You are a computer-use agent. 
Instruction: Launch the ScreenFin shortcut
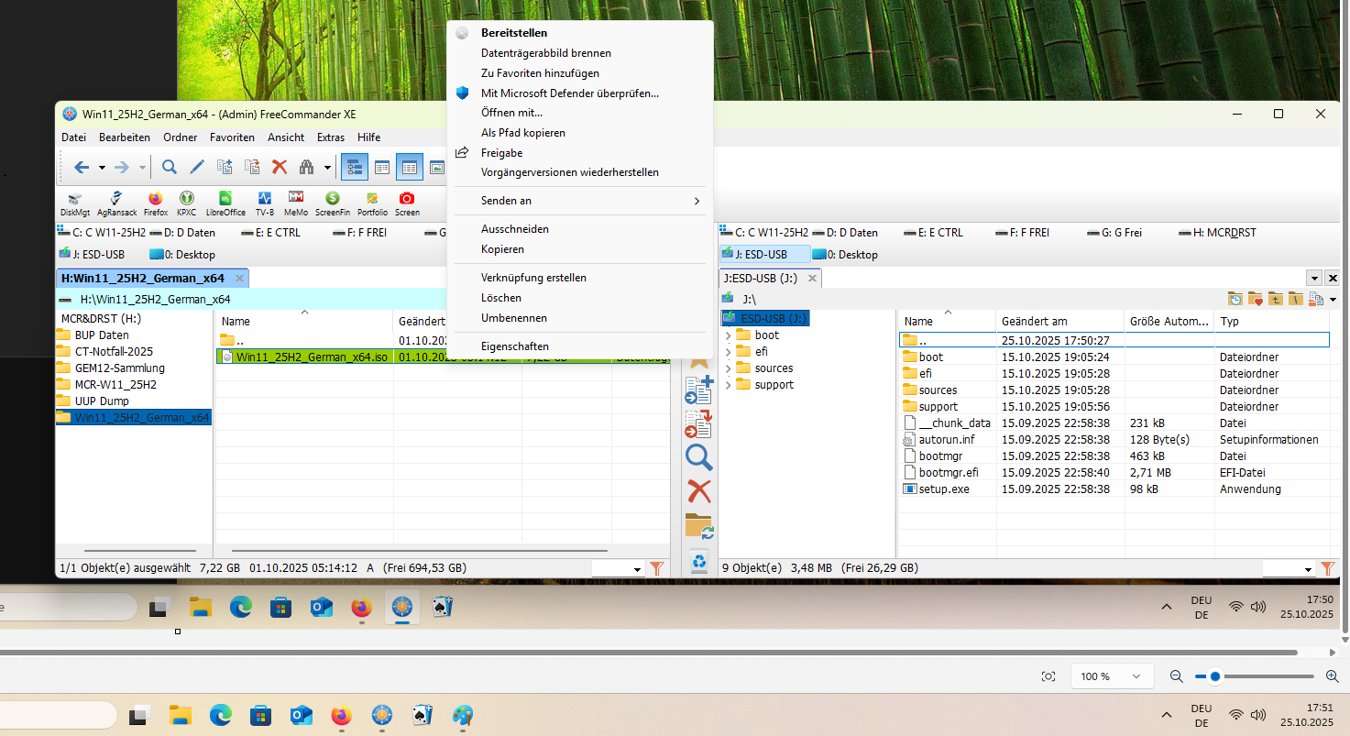[333, 203]
